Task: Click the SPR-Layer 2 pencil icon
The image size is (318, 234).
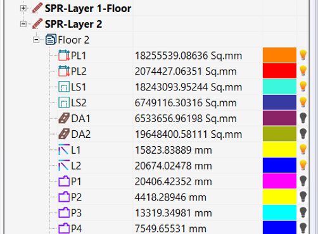Action: pos(37,24)
